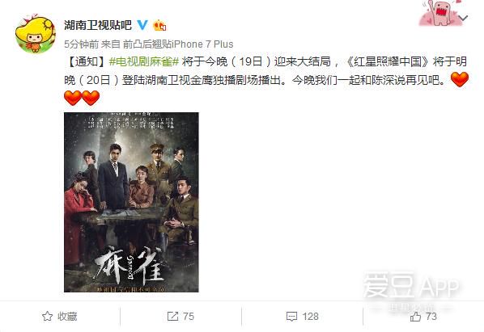Open the 前凸后翘贴iPhone 7 Plus source link
The height and width of the screenshot is (332, 484).
(x=178, y=44)
